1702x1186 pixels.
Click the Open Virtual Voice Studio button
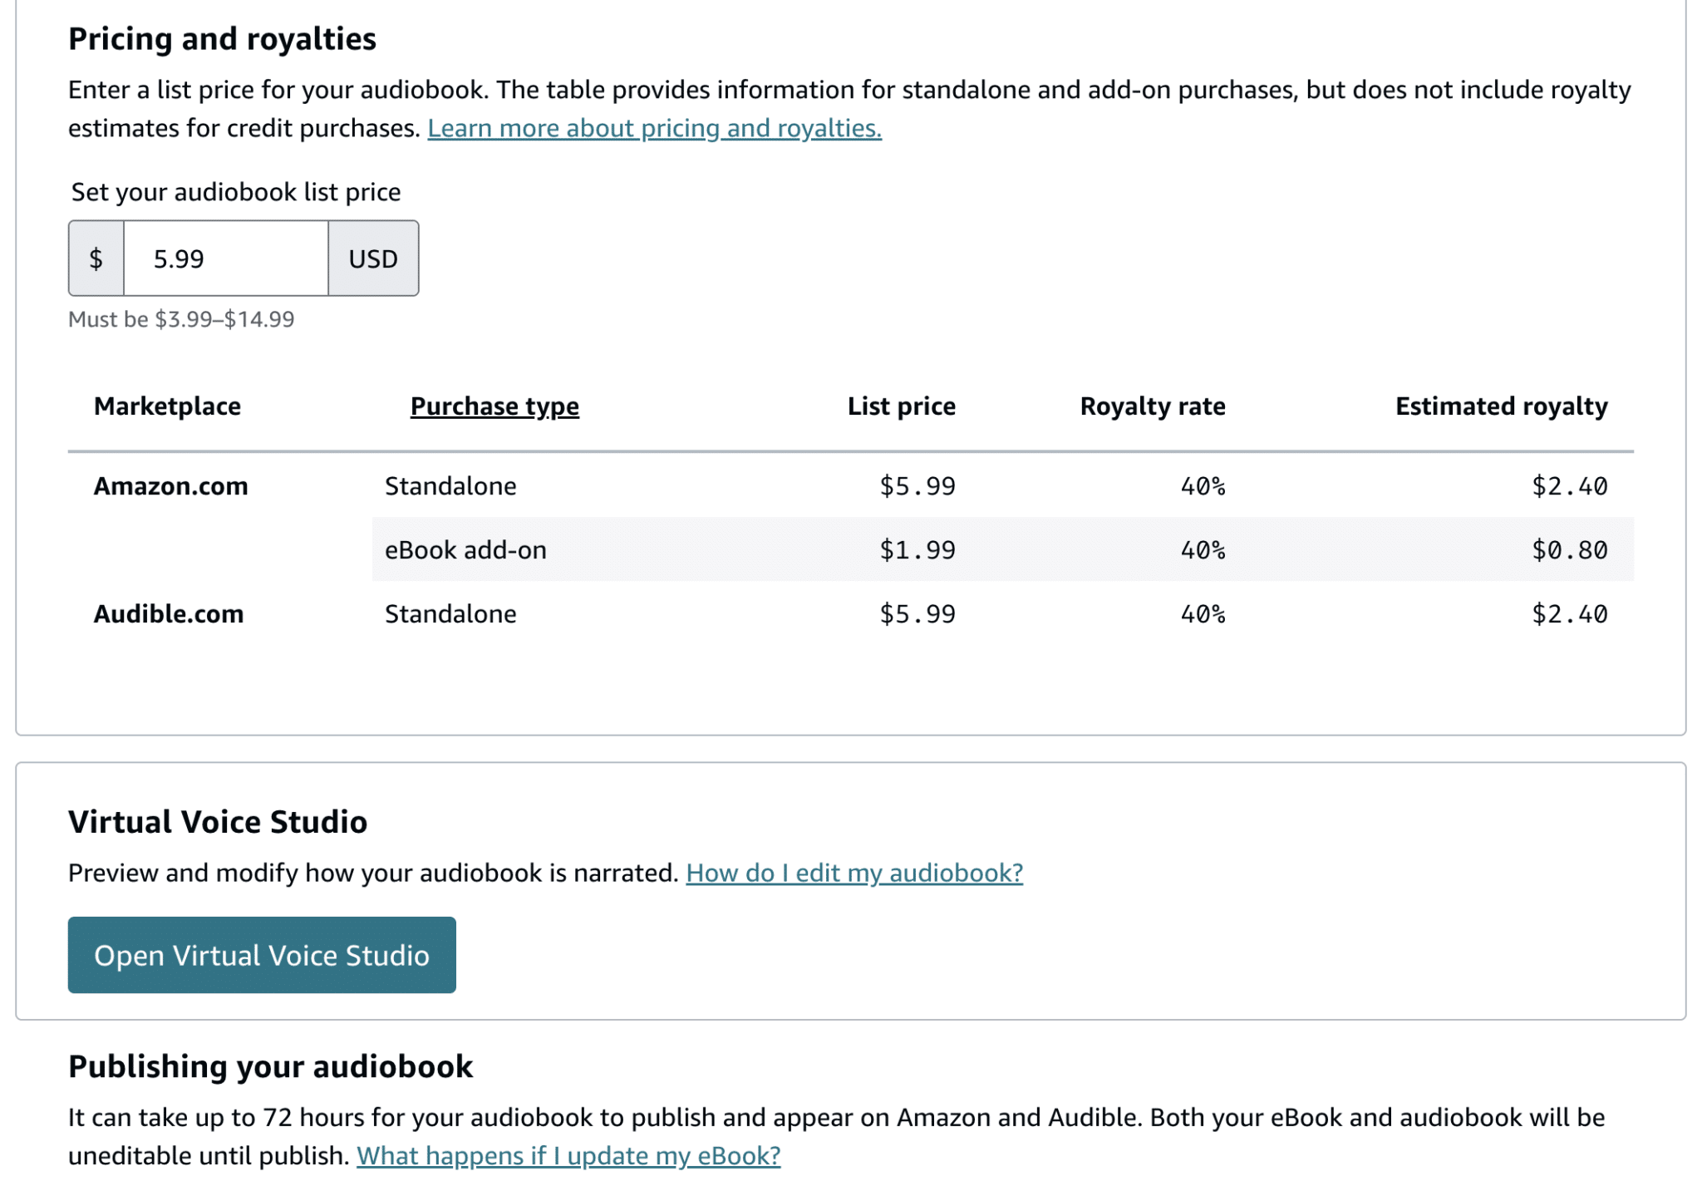262,955
